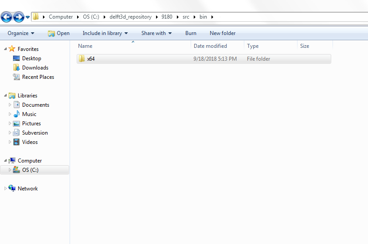The width and height of the screenshot is (368, 244).
Task: Click delft3d_repository in the address breadcrumb
Action: [x=130, y=17]
